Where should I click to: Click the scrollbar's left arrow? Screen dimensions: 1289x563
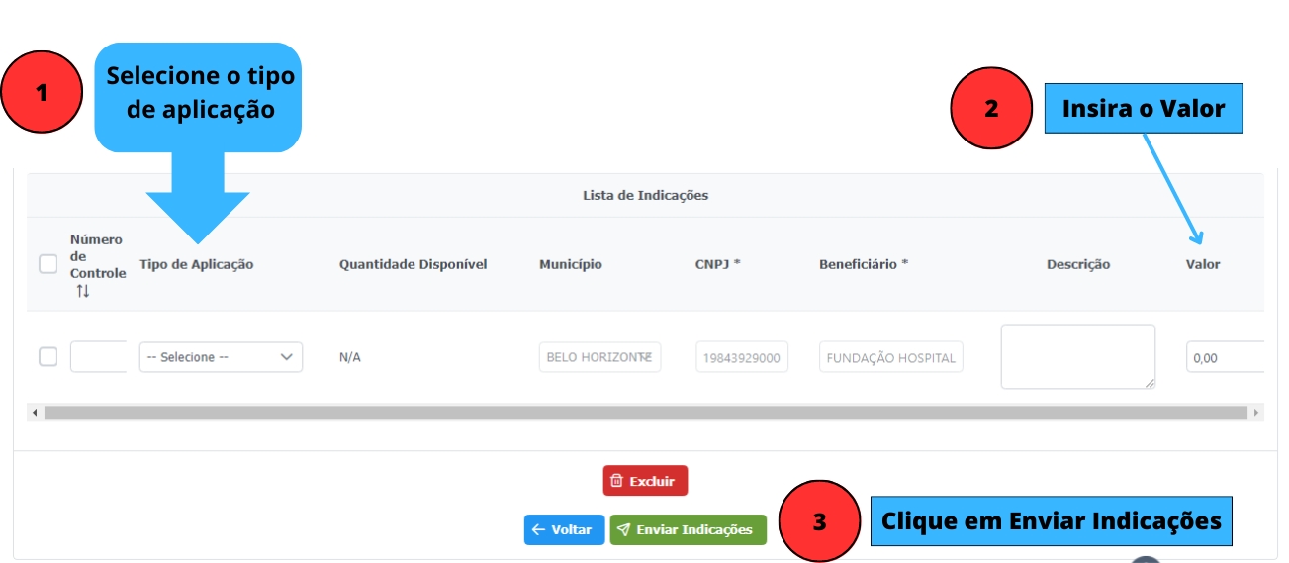(x=35, y=412)
